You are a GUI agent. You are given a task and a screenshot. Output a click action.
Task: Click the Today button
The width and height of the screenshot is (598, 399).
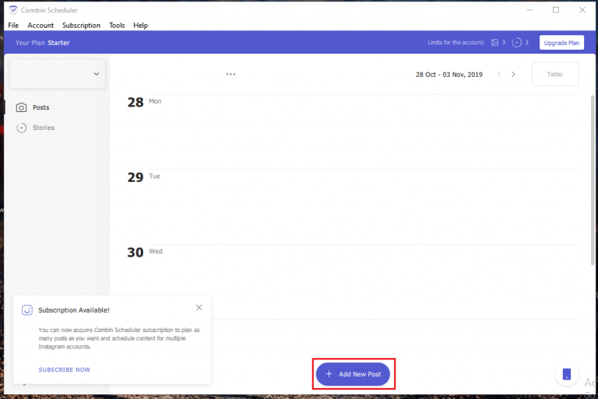click(x=555, y=75)
